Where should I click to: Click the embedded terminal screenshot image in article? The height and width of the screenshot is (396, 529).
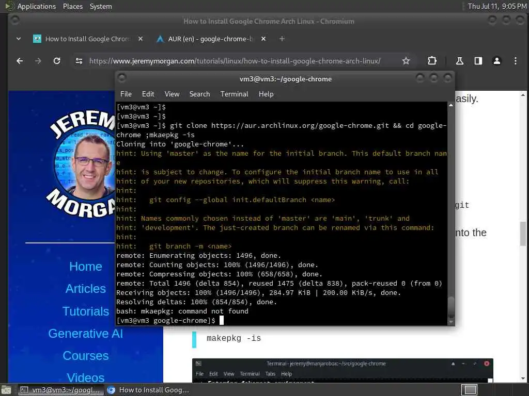pyautogui.click(x=343, y=370)
